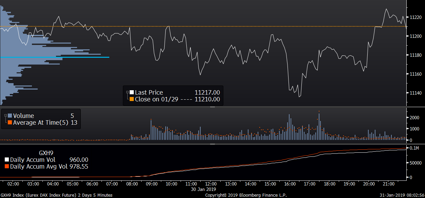Select the Volume legend label
Screen dimensions: 425x198
(23, 116)
